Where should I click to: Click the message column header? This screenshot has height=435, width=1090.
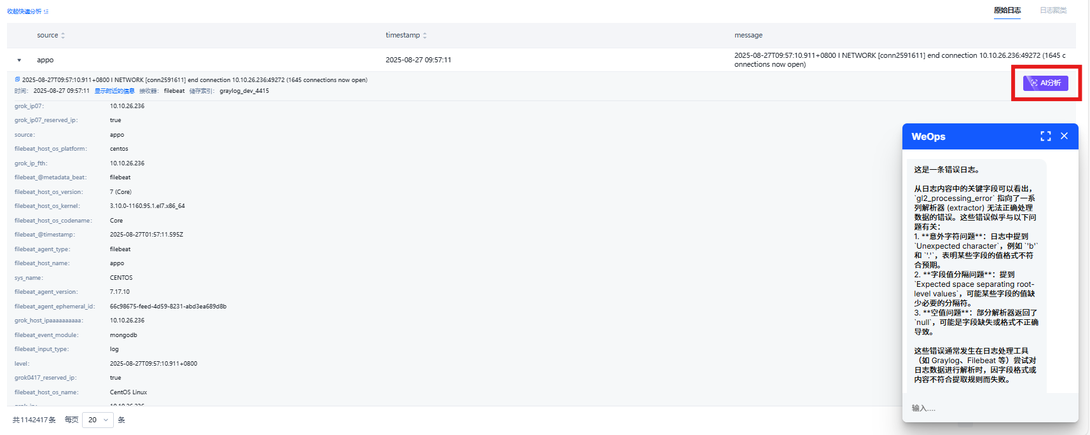coord(749,36)
